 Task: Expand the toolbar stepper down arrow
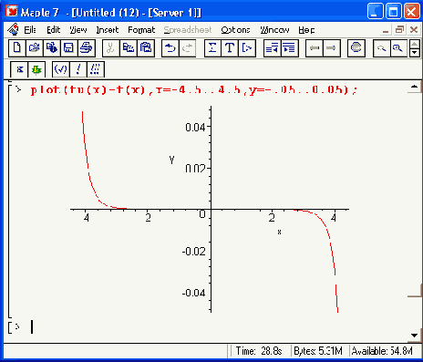tap(415, 53)
